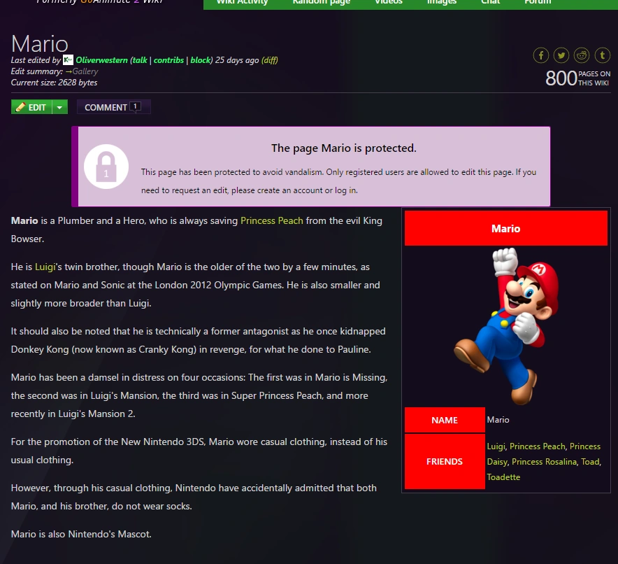Open Toad link in infobox
Image resolution: width=618 pixels, height=564 pixels.
pos(590,461)
